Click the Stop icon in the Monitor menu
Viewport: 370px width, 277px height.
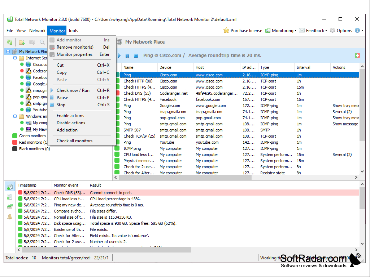(x=52, y=105)
